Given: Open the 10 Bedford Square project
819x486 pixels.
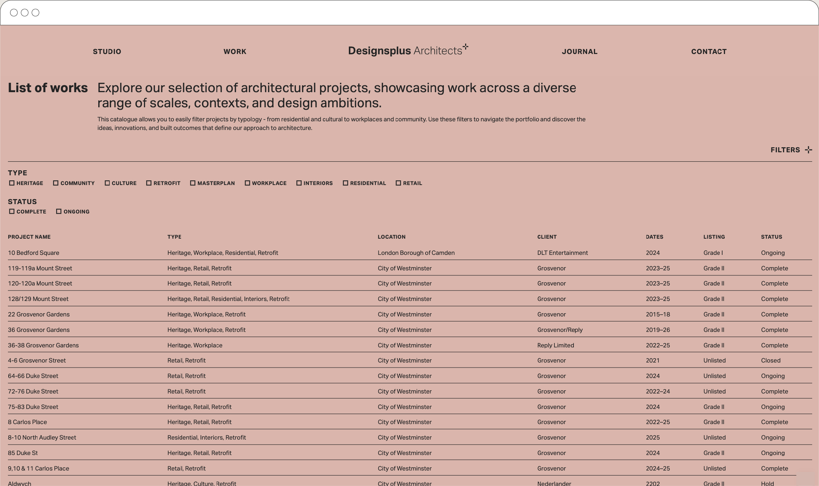Looking at the screenshot, I should point(33,253).
